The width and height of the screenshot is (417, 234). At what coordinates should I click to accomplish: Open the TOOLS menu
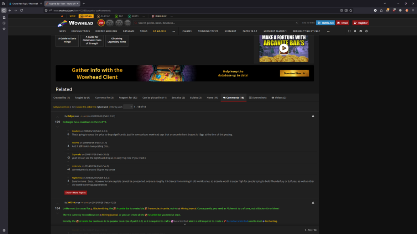click(x=143, y=31)
